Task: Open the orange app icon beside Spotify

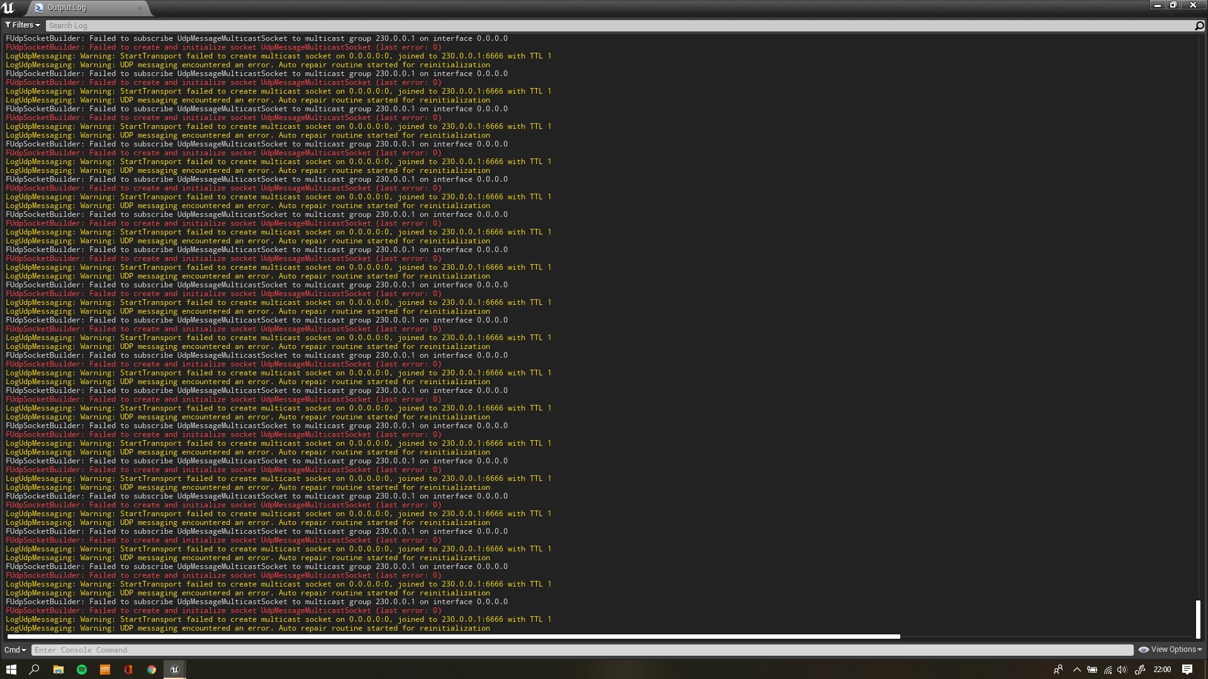Action: coord(105,670)
